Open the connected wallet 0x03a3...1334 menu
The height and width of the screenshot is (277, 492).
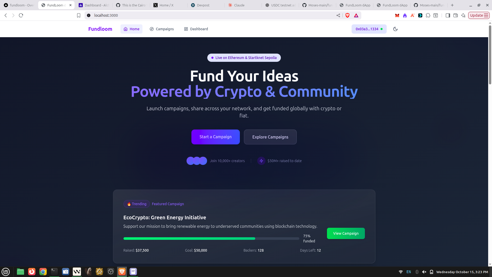(369, 29)
